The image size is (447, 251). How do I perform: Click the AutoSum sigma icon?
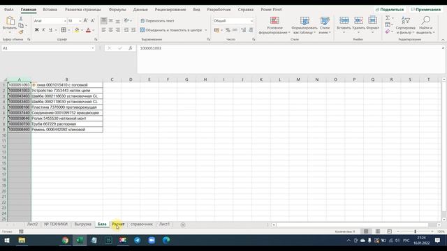pos(388,18)
